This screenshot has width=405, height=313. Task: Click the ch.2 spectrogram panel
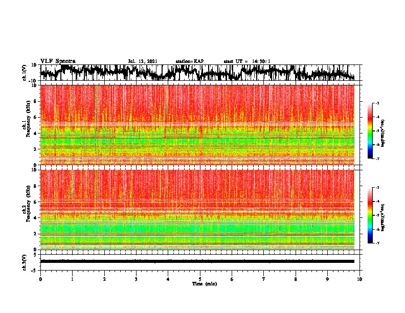(x=197, y=210)
